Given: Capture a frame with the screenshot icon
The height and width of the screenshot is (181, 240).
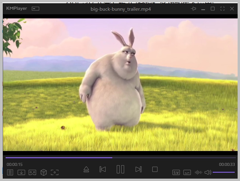Looking at the screenshot, I should coord(55,172).
